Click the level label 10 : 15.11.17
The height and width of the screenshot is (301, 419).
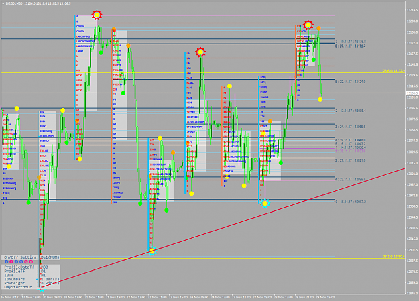(350, 202)
